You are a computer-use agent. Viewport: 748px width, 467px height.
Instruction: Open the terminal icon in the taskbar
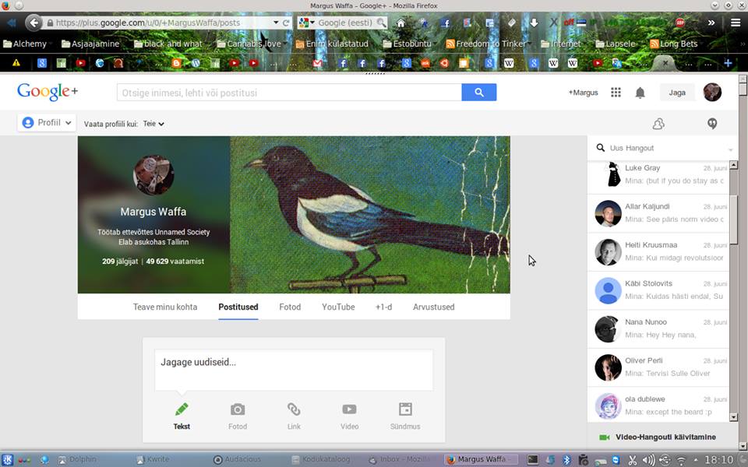pyautogui.click(x=532, y=459)
